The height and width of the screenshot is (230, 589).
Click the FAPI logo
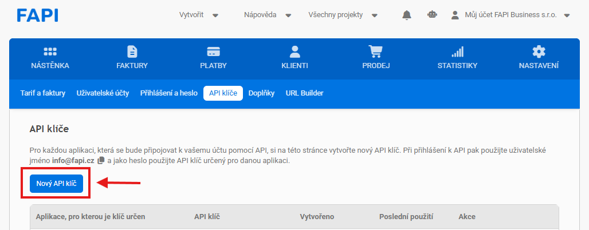click(x=38, y=15)
